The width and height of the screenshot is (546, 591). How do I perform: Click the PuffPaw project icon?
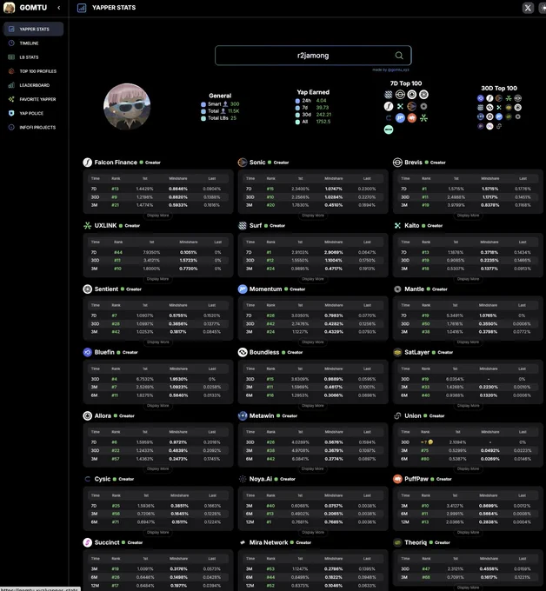(x=397, y=479)
